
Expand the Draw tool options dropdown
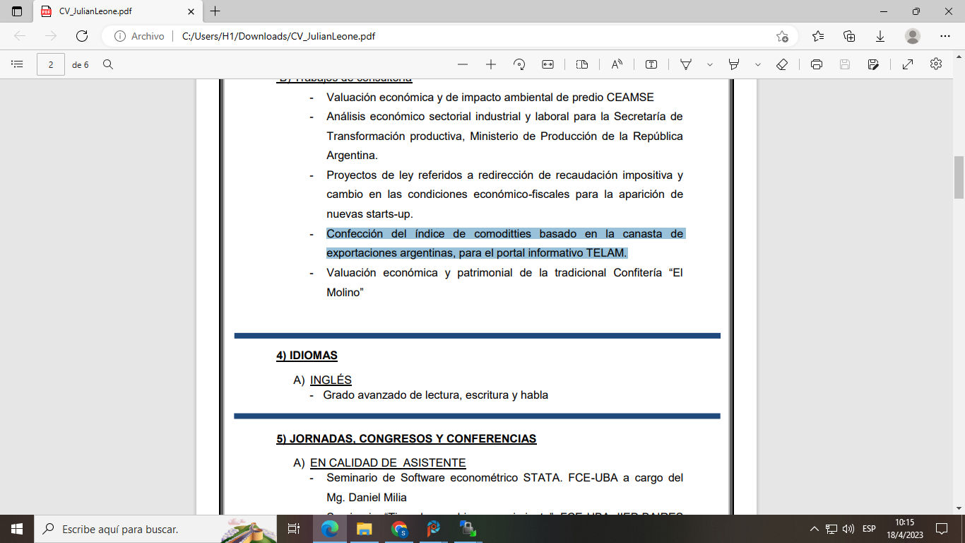(709, 64)
